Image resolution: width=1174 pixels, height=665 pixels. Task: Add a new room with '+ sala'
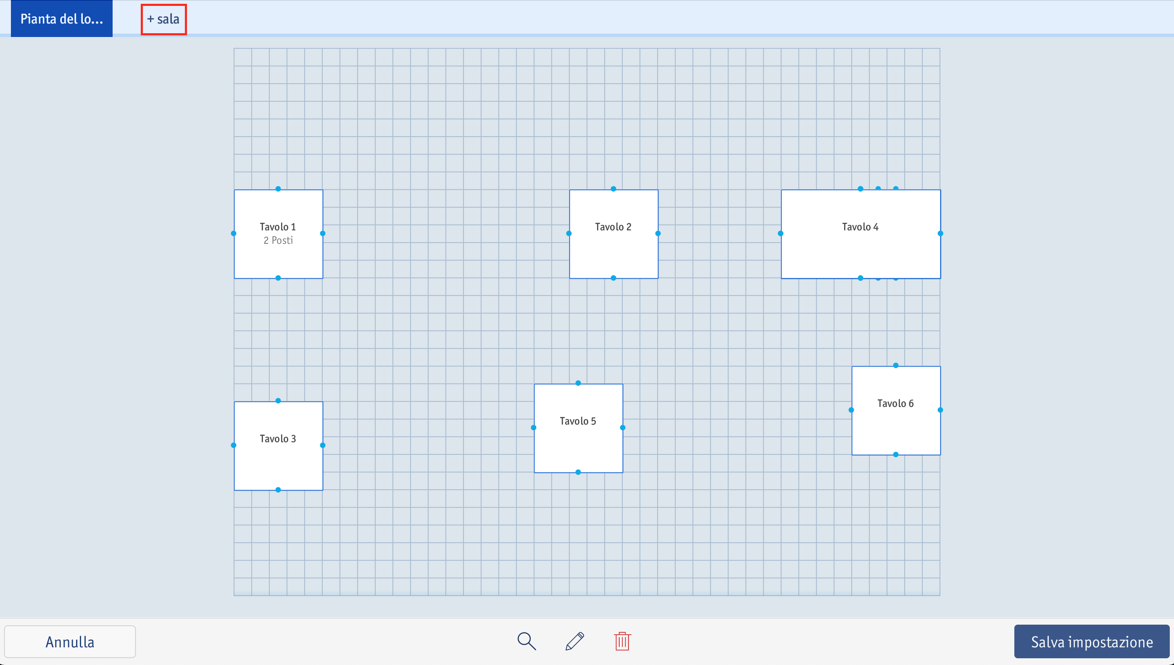[163, 19]
